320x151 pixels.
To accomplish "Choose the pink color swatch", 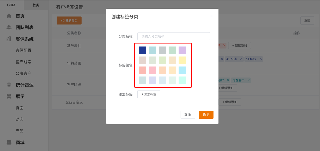I will pyautogui.click(x=152, y=70).
